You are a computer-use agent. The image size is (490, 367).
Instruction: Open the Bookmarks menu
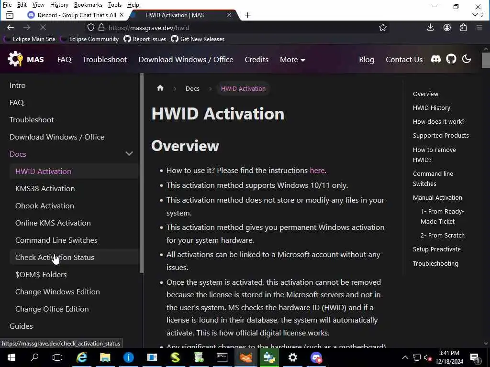point(88,5)
